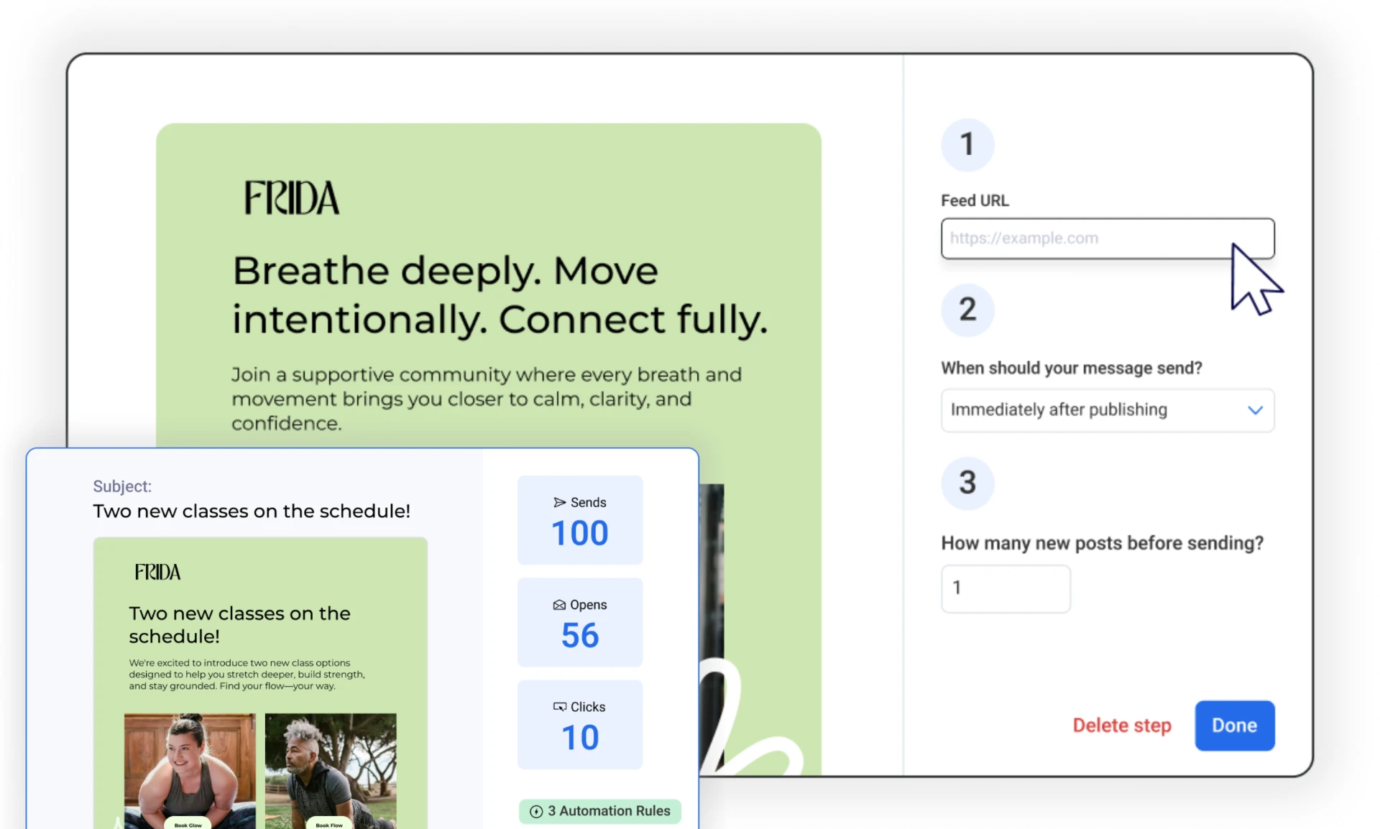Viewport: 1380px width, 829px height.
Task: Click the Opens envelope icon
Action: (559, 605)
